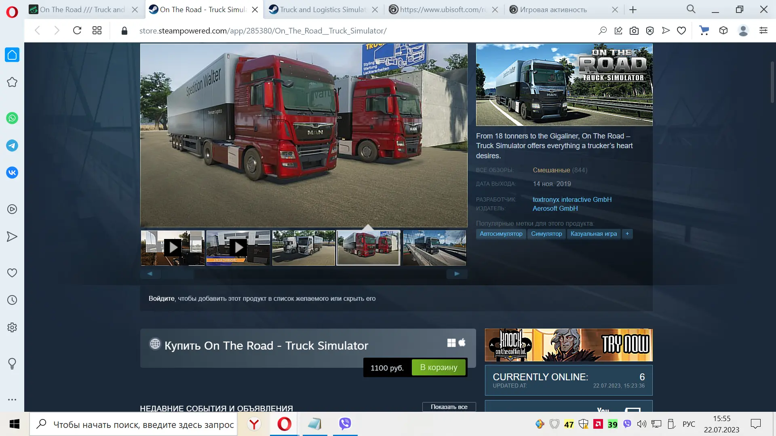Image resolution: width=776 pixels, height=436 pixels.
Task: Go back to previous page
Action: (x=37, y=31)
